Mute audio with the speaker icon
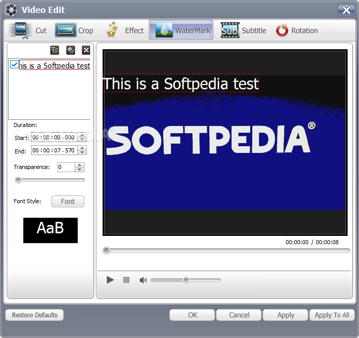The image size is (359, 338). pyautogui.click(x=143, y=280)
